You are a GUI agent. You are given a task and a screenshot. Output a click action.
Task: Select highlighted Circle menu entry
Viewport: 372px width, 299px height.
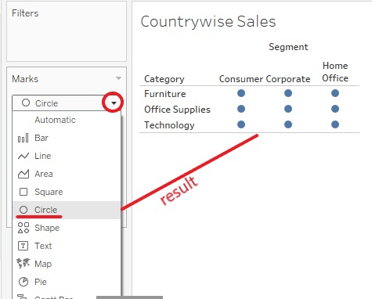click(x=67, y=210)
